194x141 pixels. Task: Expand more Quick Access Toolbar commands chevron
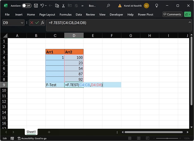click(x=82, y=6)
